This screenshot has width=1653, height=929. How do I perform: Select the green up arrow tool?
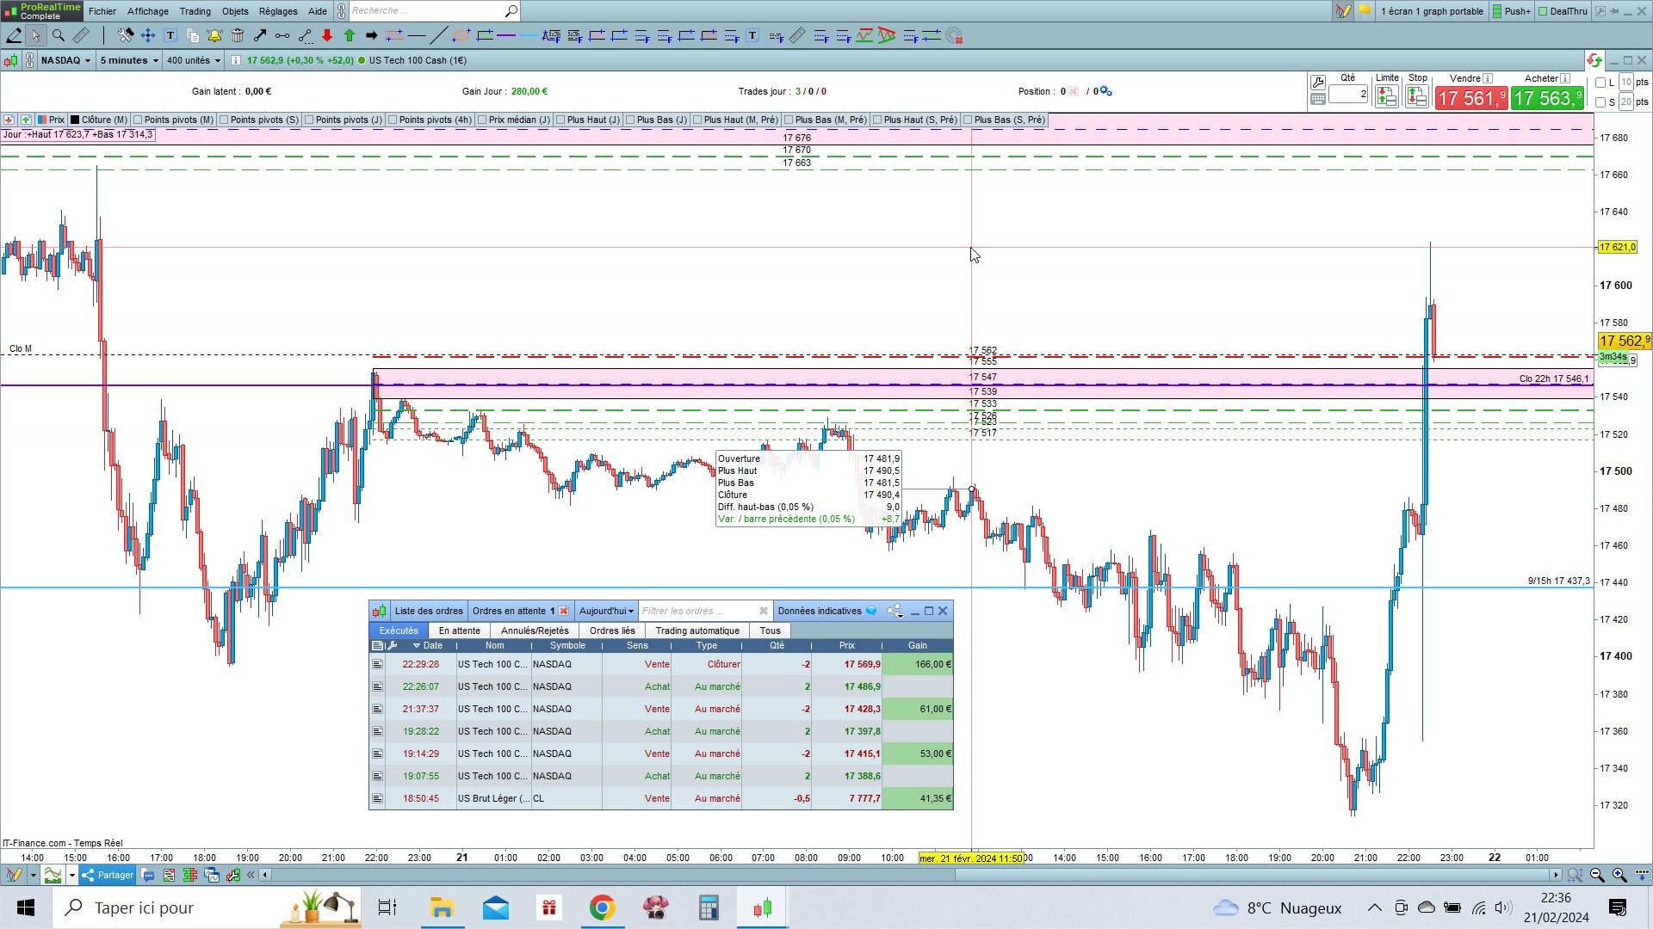pos(350,35)
